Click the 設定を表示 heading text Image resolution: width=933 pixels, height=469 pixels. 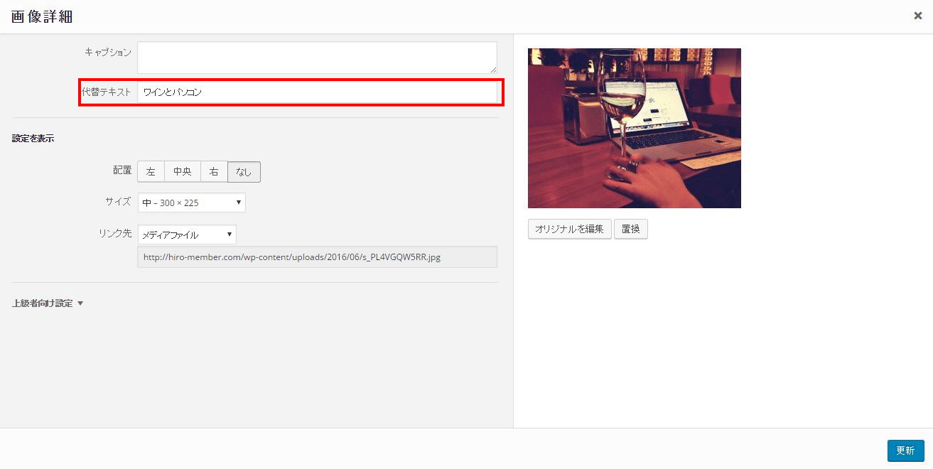click(x=33, y=139)
